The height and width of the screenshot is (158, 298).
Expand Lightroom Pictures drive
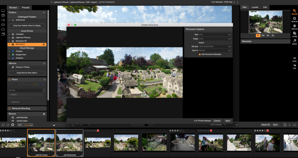tap(9, 38)
